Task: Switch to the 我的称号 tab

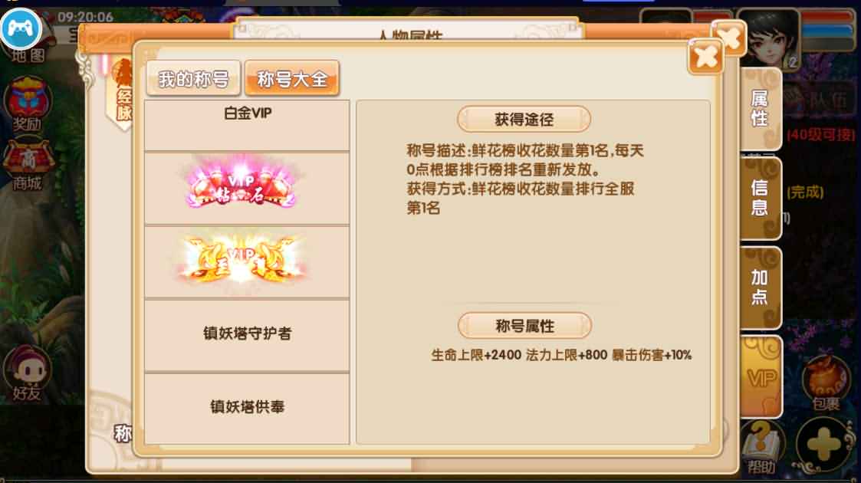Action: point(193,79)
